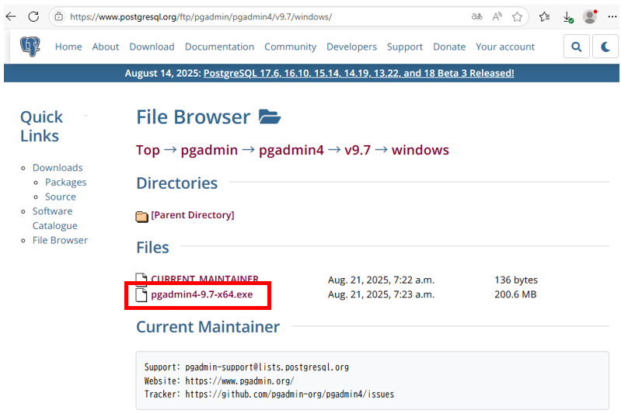Open Downloads quick link

coord(58,168)
